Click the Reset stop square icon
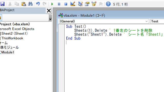164x92 pixels. pyautogui.click(x=66, y=4)
